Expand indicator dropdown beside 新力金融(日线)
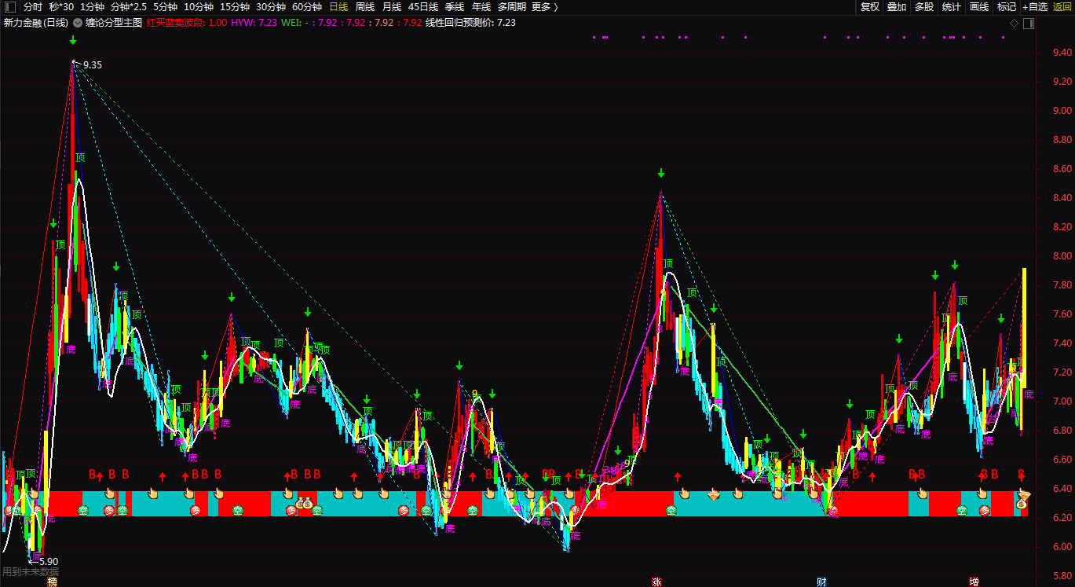Viewport: 1075px width, 587px height. [x=78, y=23]
